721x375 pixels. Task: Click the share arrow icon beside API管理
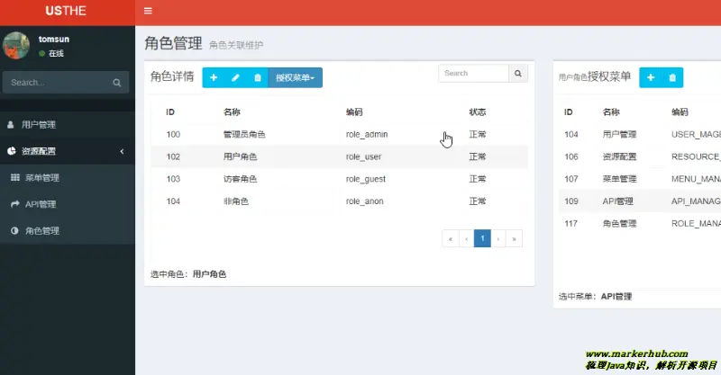[x=15, y=204]
